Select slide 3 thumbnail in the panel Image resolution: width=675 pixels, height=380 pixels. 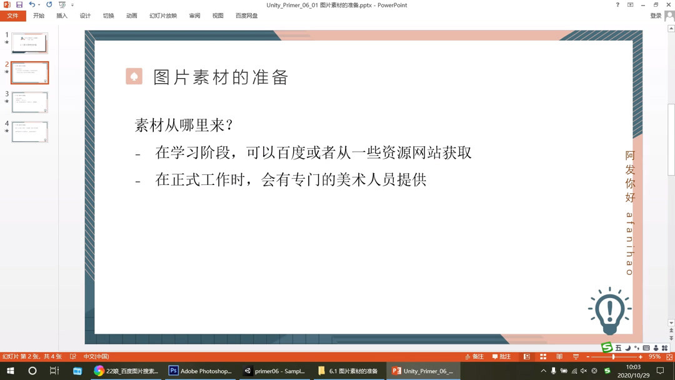coord(29,102)
